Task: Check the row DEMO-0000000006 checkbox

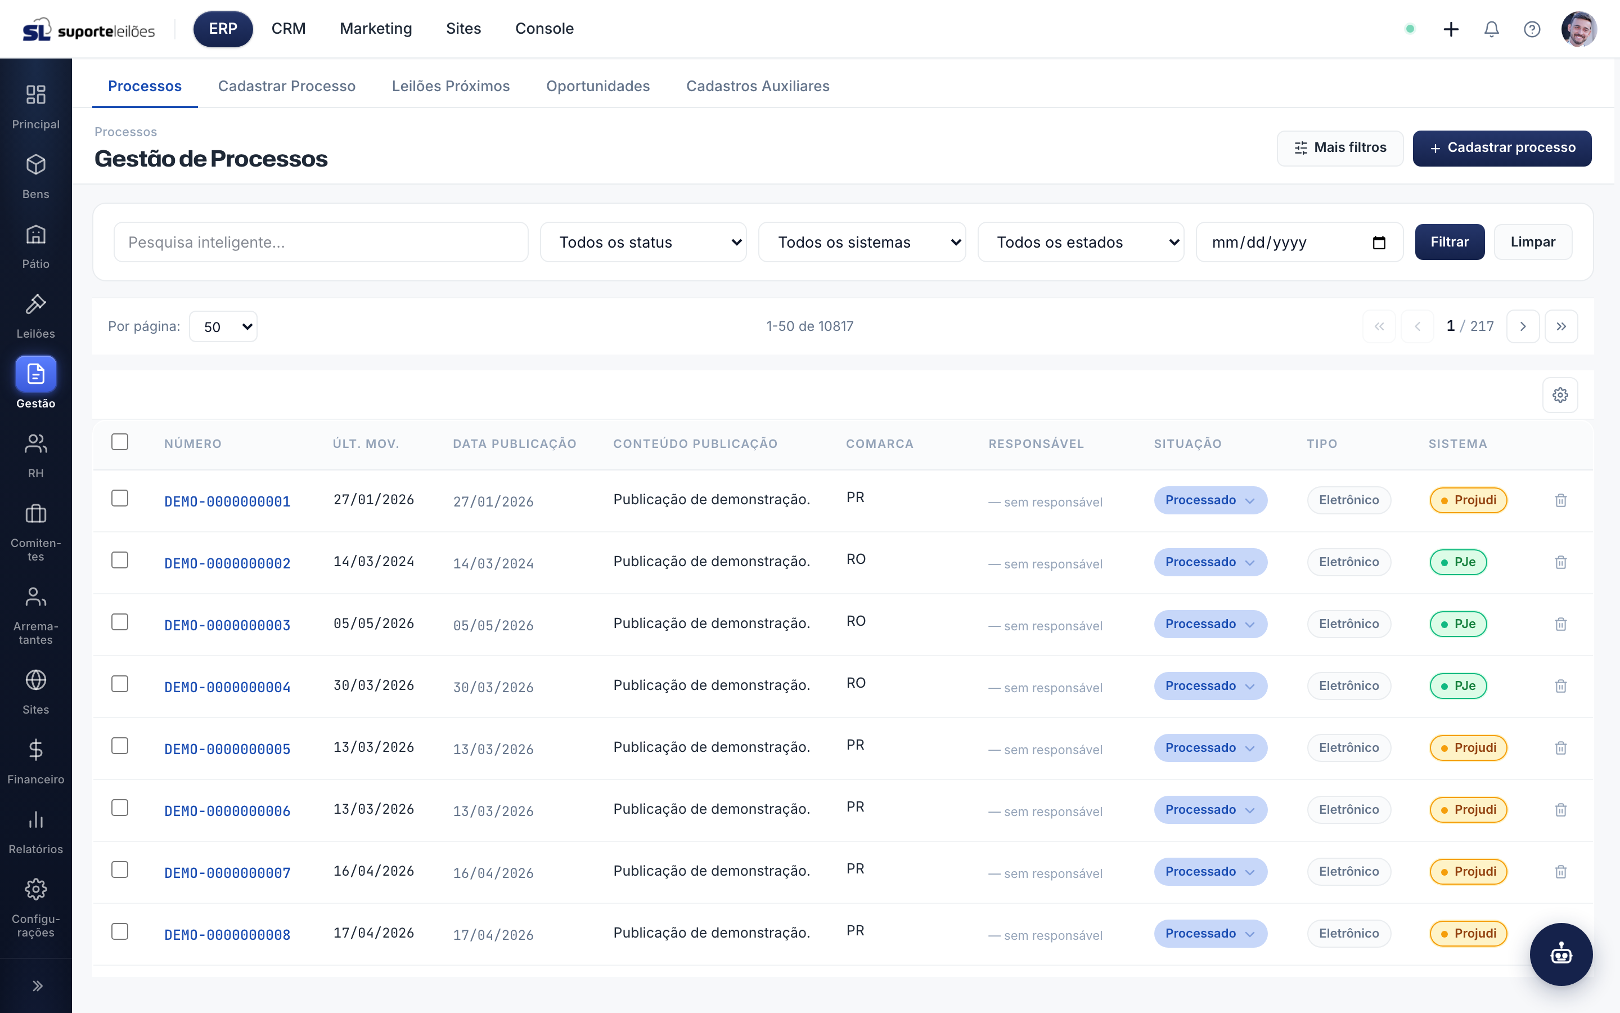Action: coord(120,808)
